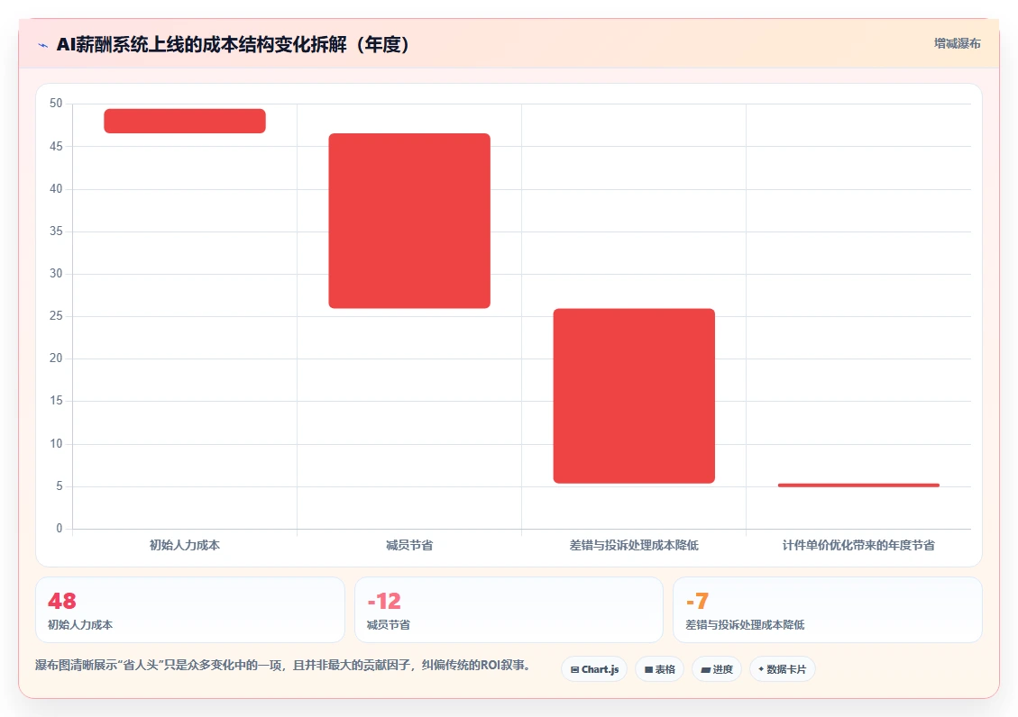Click the 表格 tag chip

(660, 669)
